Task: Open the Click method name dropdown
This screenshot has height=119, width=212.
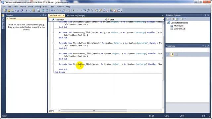Action: point(163,20)
